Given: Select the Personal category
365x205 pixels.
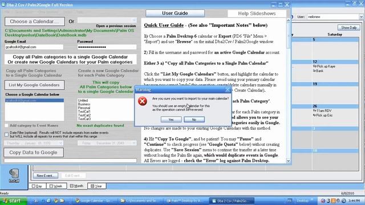Looking at the screenshot, I should pos(84,108).
